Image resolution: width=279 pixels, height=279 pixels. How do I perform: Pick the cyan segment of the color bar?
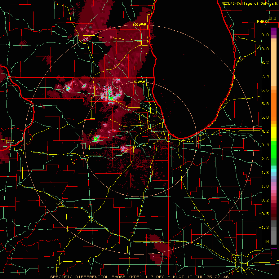[x=274, y=170]
